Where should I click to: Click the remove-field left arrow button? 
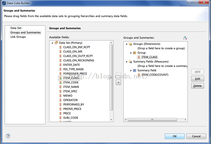(x=118, y=82)
